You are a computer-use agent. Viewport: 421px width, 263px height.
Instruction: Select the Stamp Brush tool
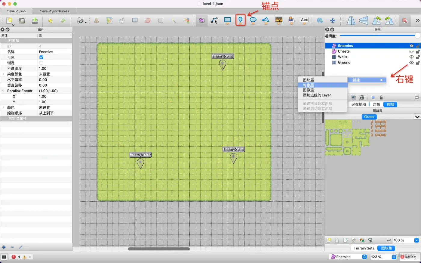(x=97, y=20)
